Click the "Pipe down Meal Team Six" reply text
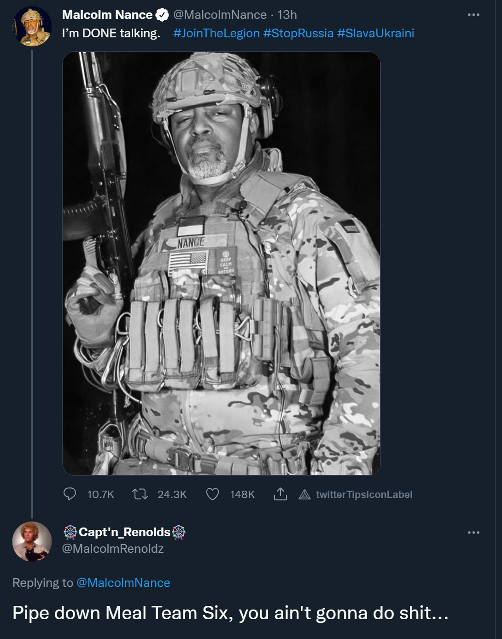Image resolution: width=502 pixels, height=639 pixels. pyautogui.click(x=230, y=613)
